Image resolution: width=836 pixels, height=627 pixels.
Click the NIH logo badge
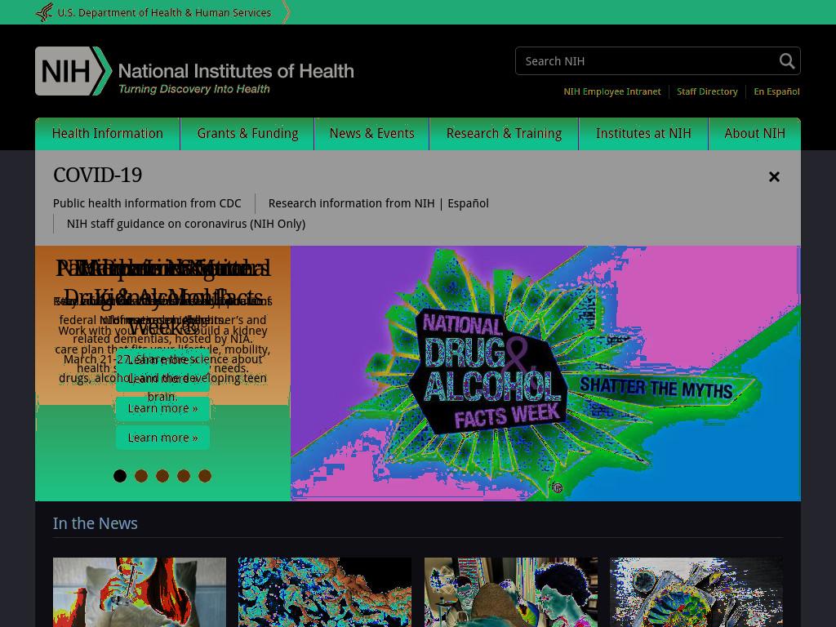73,71
